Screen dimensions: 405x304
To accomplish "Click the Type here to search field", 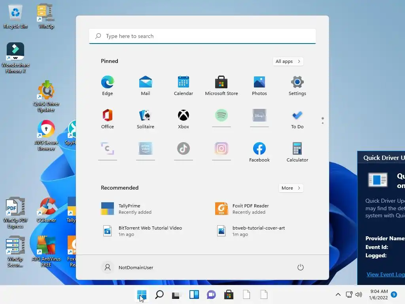I will click(202, 36).
